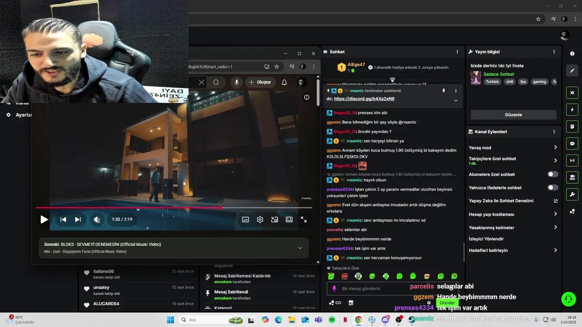Open the shop icon below chat input
The width and height of the screenshot is (582, 327).
coord(351,303)
